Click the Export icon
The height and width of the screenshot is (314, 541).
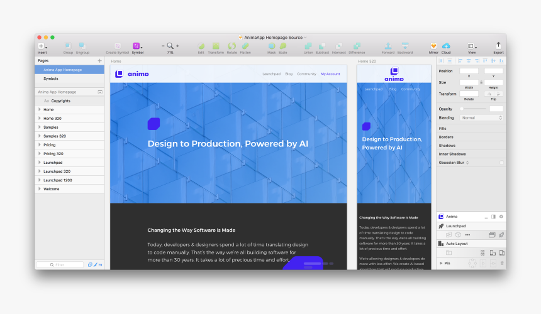click(498, 46)
